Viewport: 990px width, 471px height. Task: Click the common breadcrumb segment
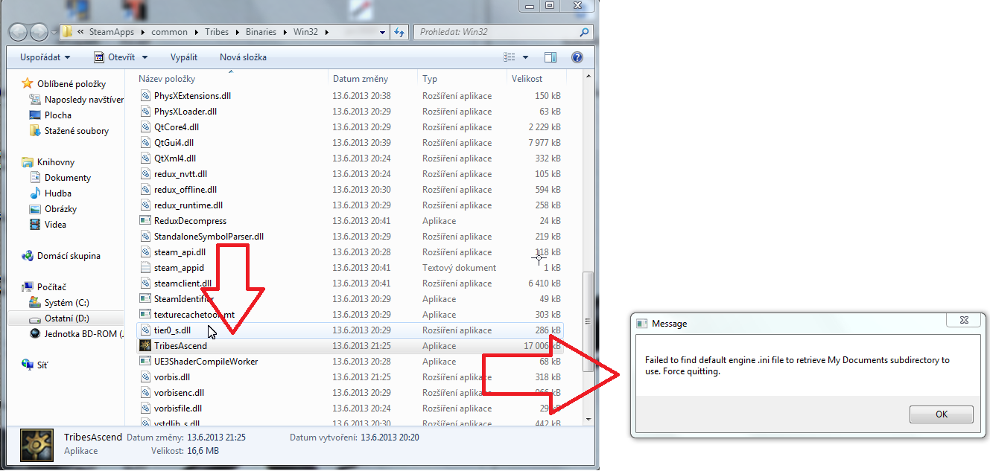point(168,32)
